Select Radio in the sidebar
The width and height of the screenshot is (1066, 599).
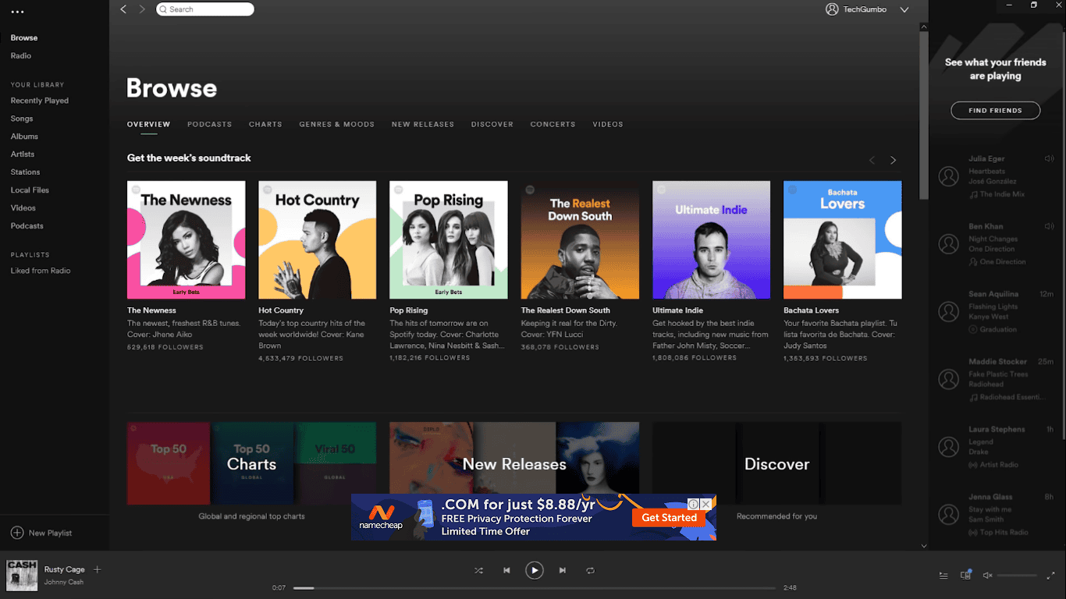click(x=21, y=55)
